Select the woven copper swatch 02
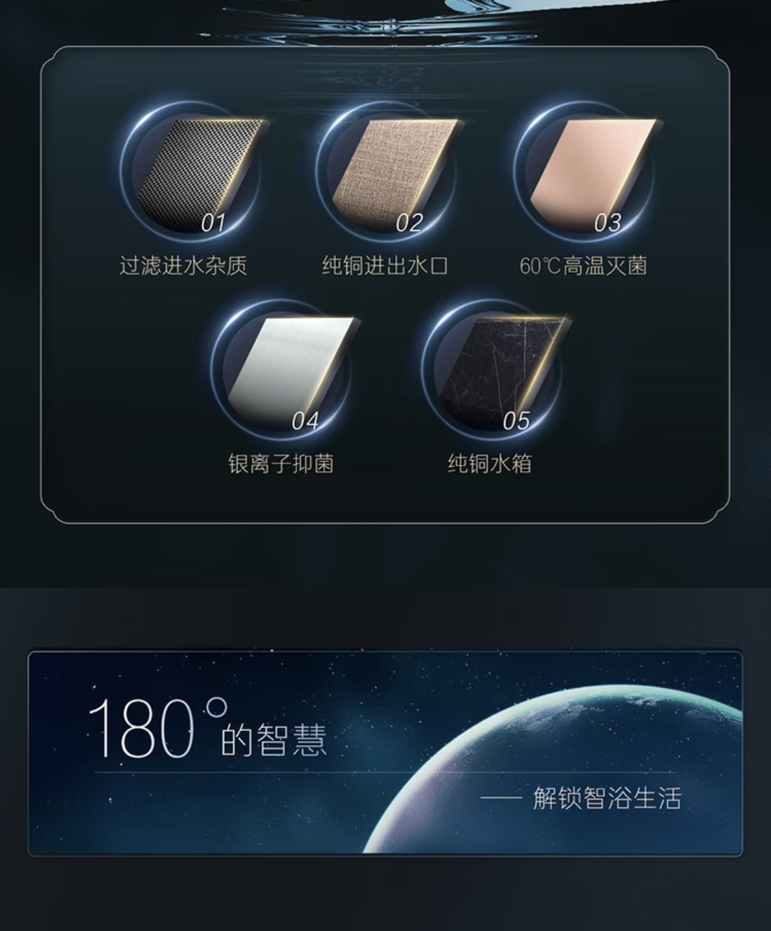 coord(388,170)
